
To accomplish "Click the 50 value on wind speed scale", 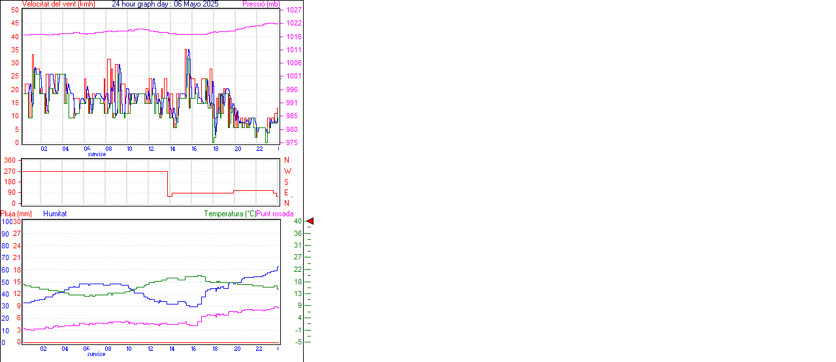I will click(x=15, y=10).
